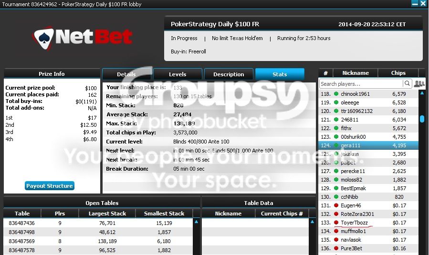
Task: Select player oleeege in list
Action: [x=368, y=102]
